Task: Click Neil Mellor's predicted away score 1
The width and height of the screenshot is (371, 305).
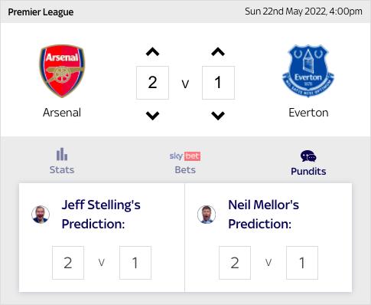Action: point(302,263)
